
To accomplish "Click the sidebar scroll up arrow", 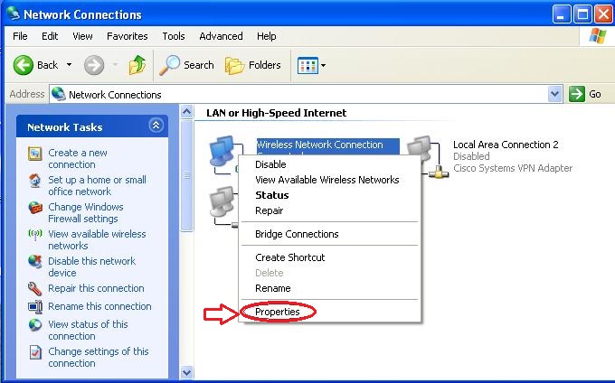I will tap(186, 112).
